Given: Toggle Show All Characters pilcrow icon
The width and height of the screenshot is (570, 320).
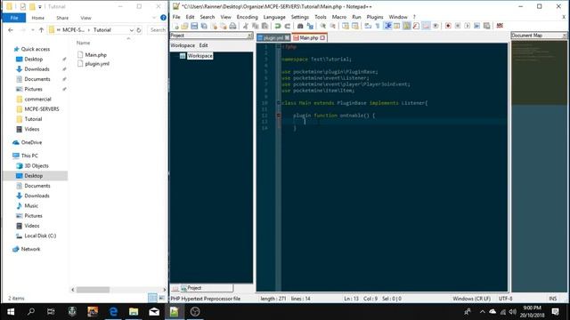Looking at the screenshot, I should coord(378,26).
